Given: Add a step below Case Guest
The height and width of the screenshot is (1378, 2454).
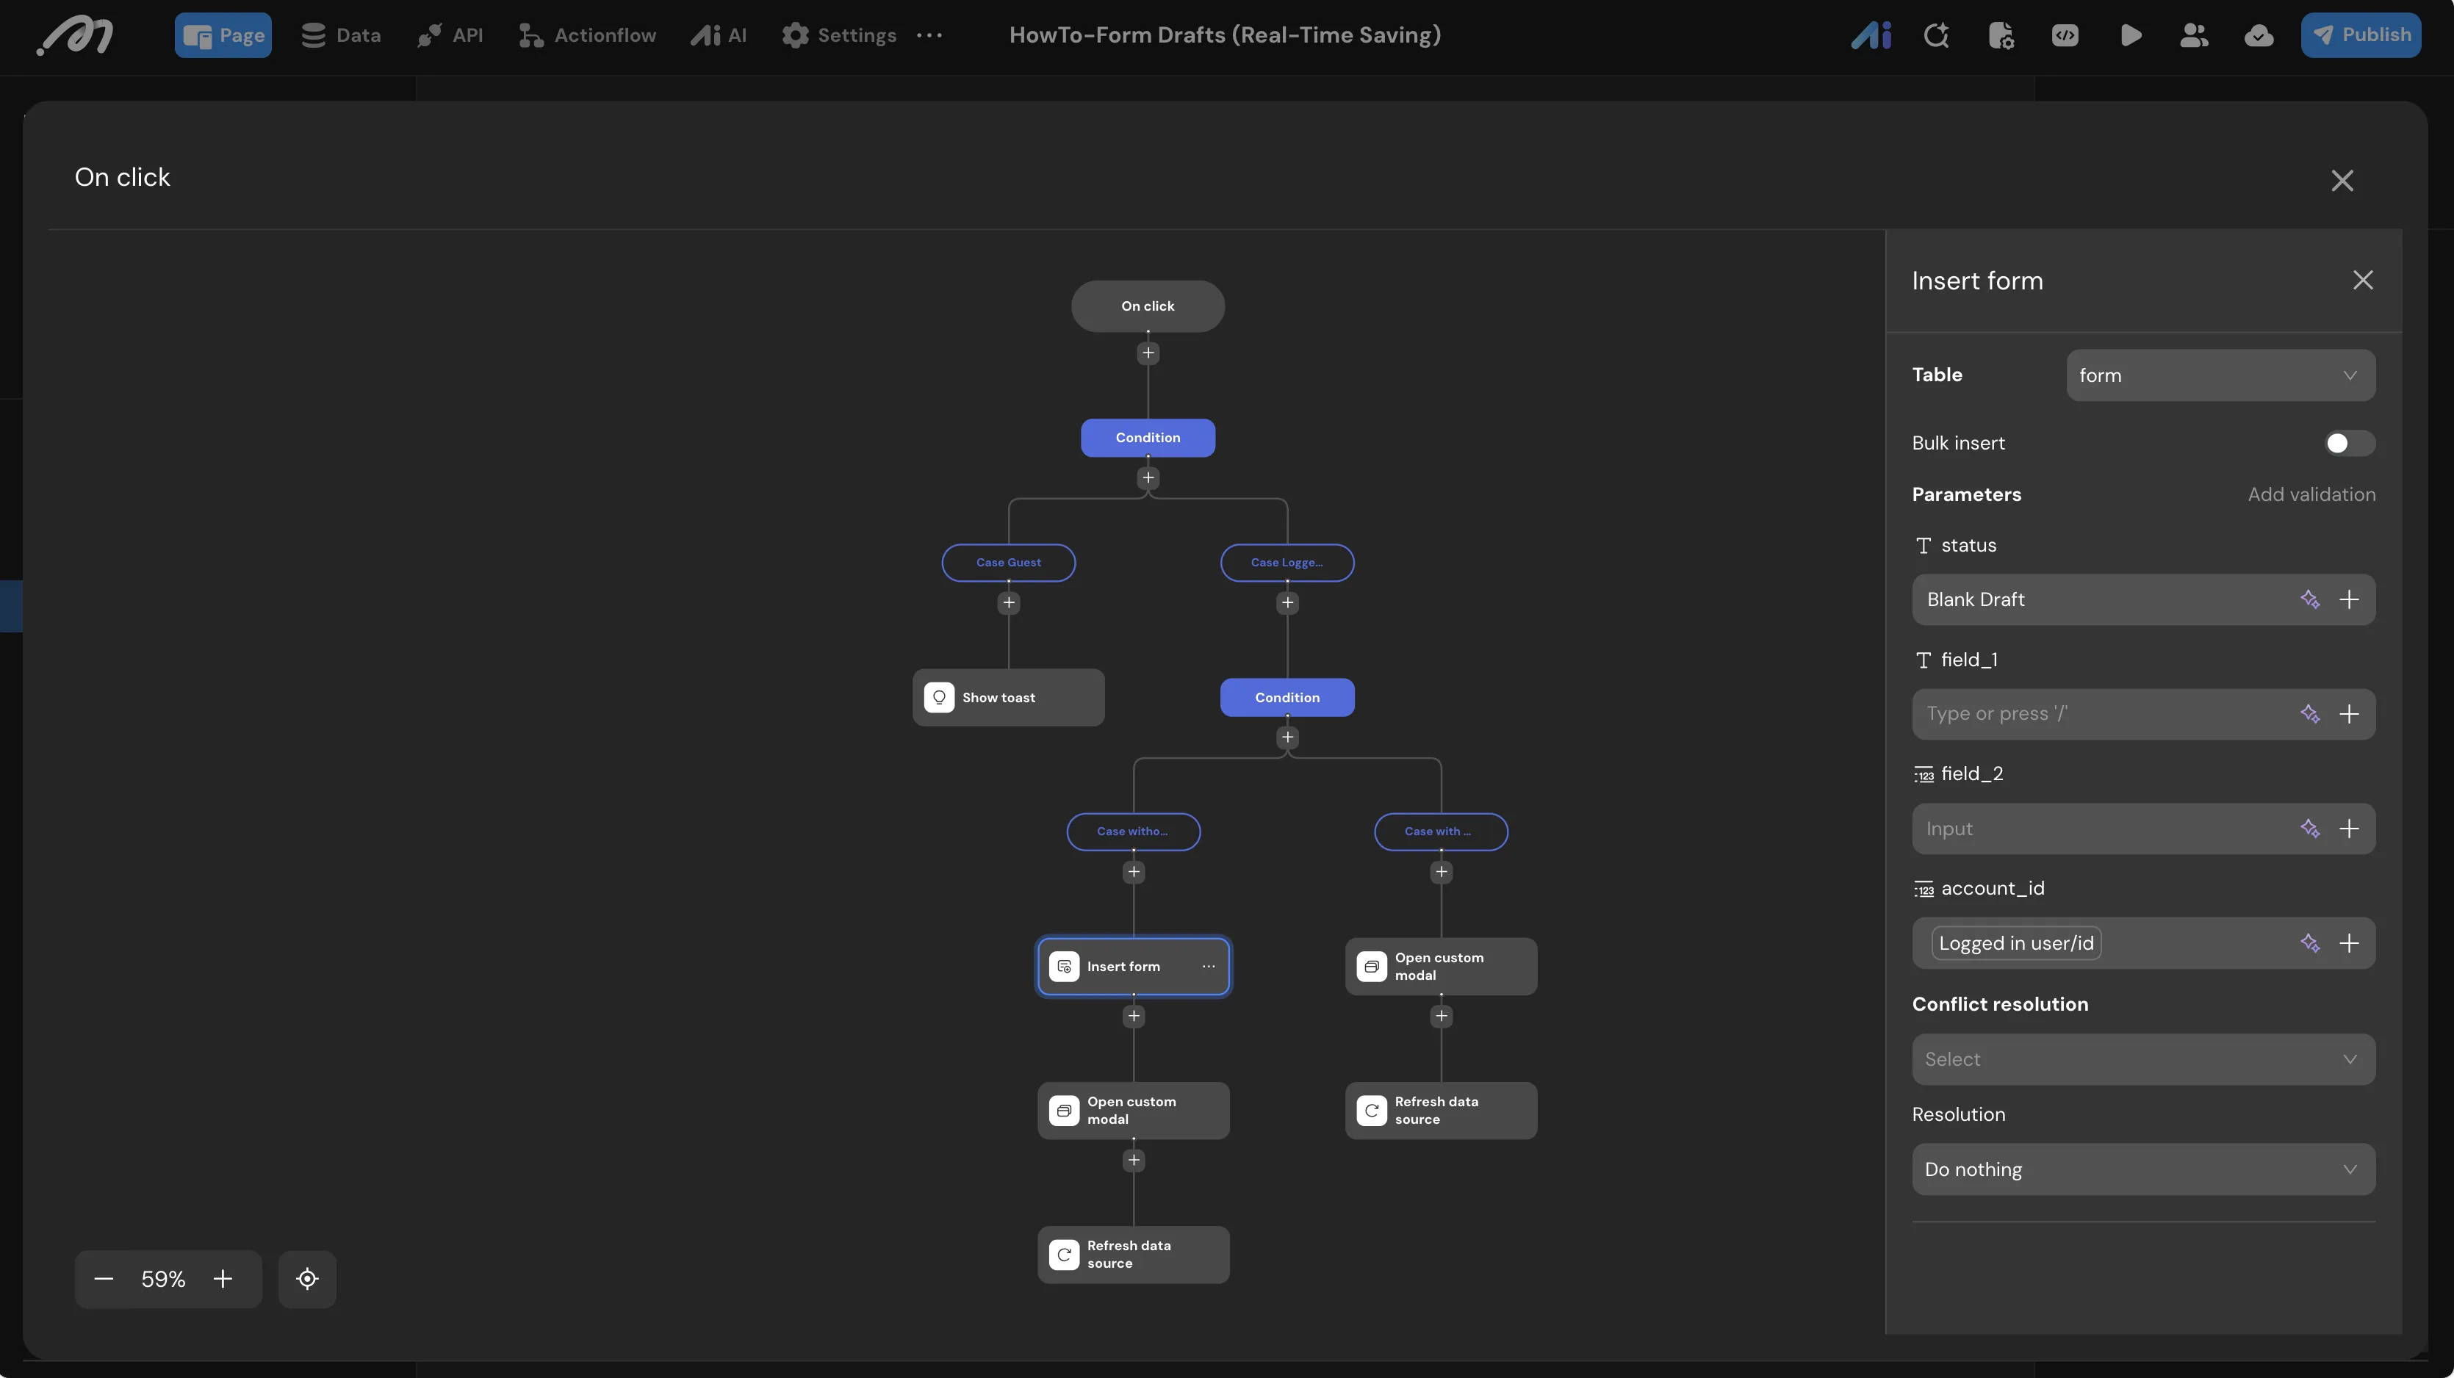Looking at the screenshot, I should click(1009, 602).
